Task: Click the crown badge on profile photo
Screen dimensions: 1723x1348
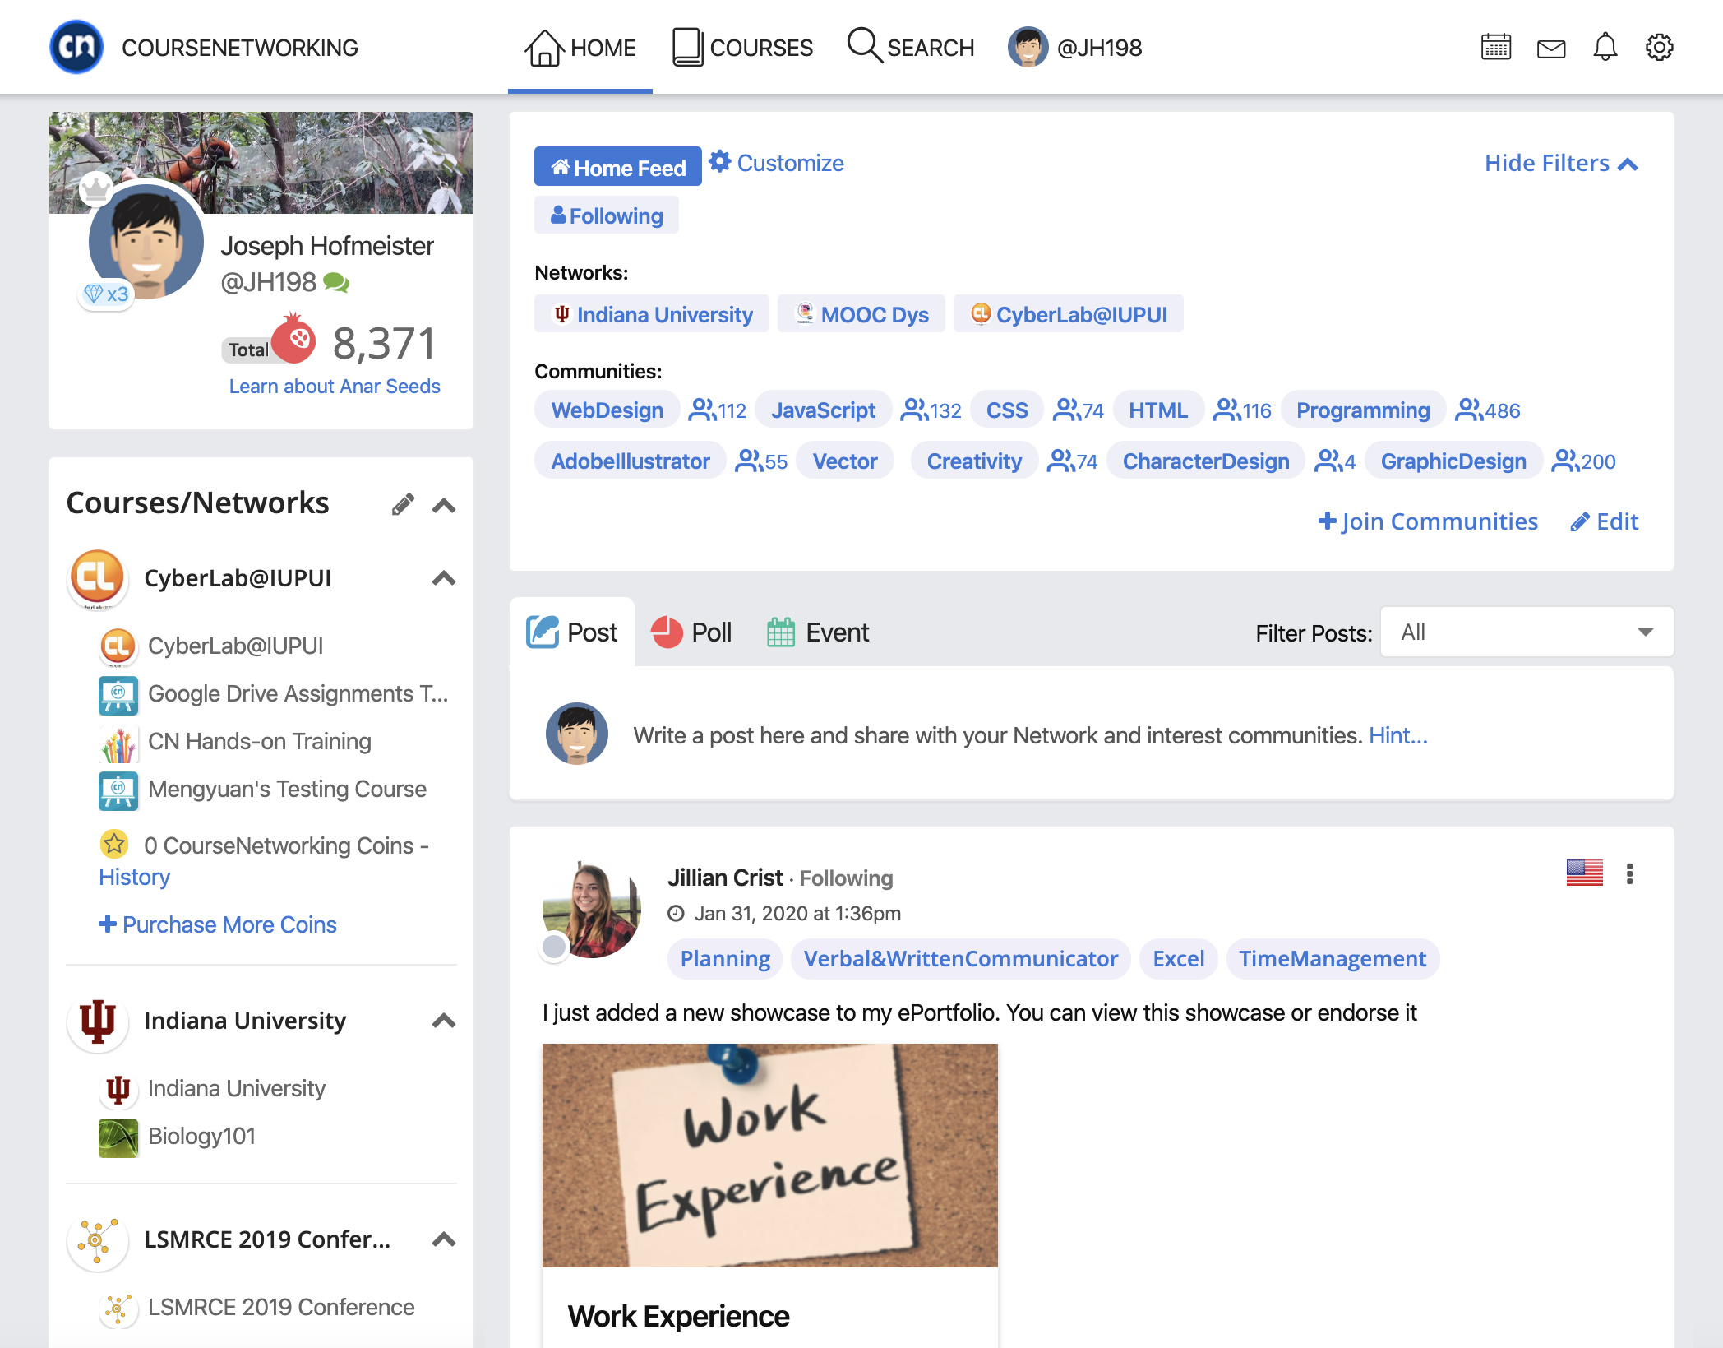Action: pyautogui.click(x=96, y=188)
